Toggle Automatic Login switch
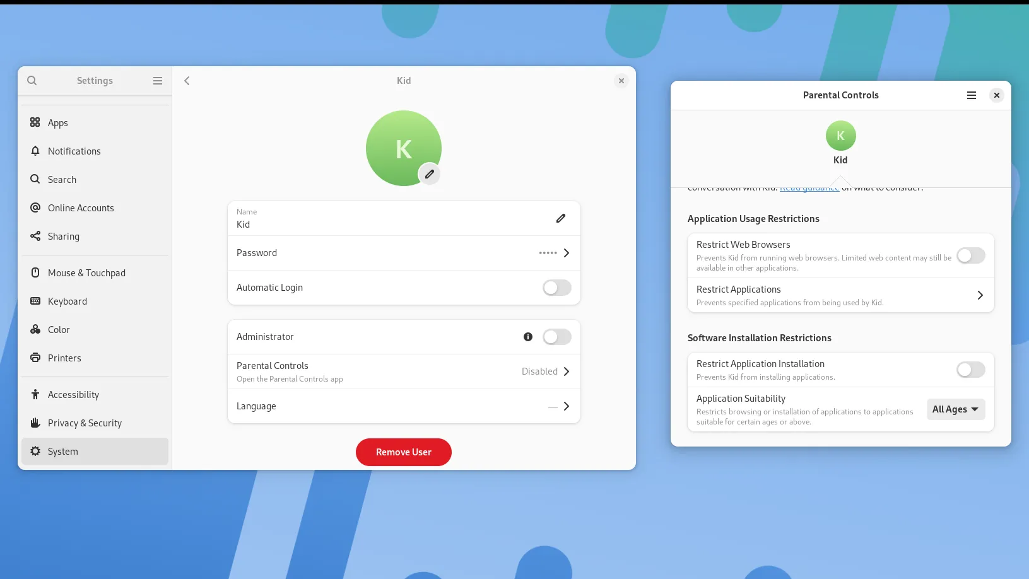Screen dimensions: 1029x579 click(x=557, y=288)
